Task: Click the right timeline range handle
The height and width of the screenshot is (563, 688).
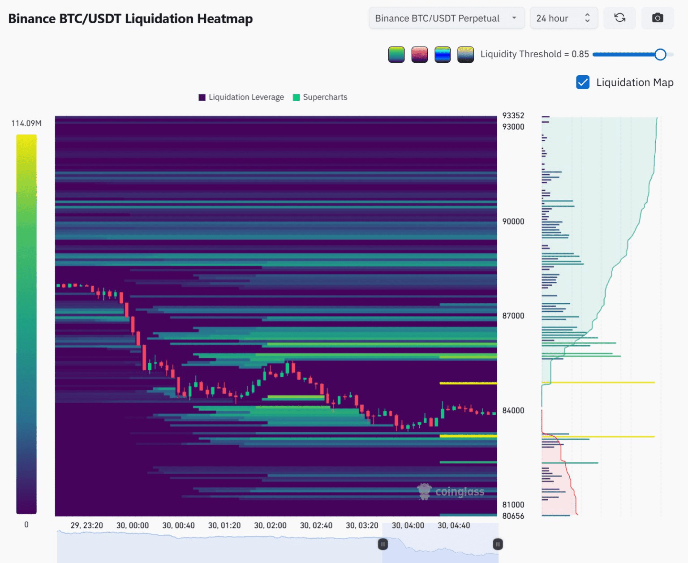Action: (x=498, y=544)
